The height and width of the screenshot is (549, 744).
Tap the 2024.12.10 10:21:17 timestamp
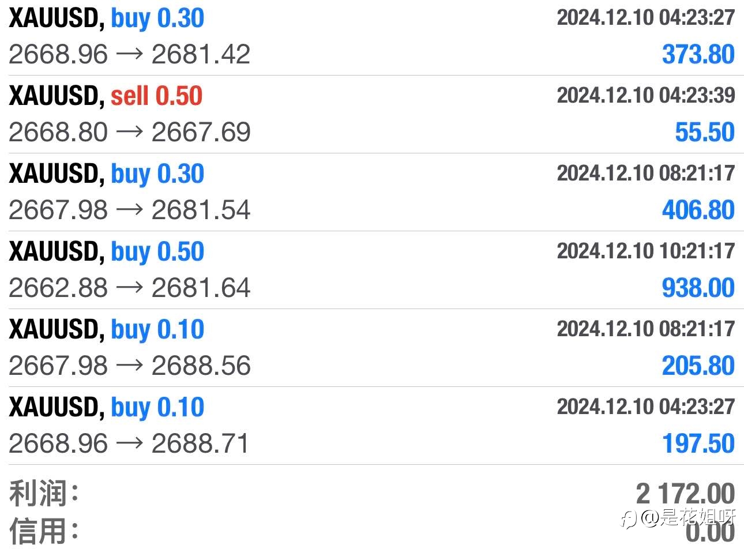pyautogui.click(x=646, y=251)
